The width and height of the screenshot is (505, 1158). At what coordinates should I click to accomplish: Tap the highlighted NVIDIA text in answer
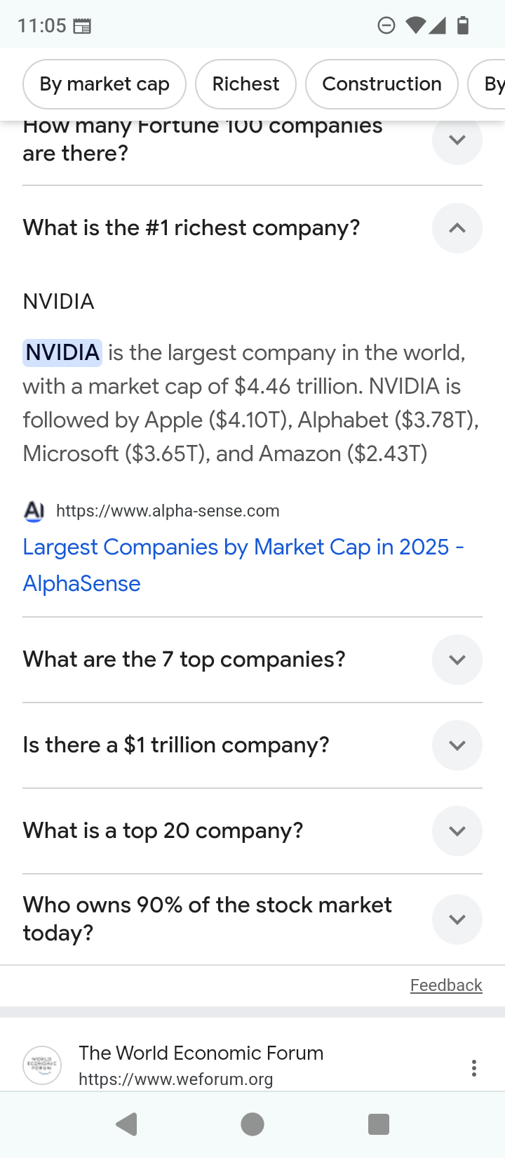tap(62, 352)
